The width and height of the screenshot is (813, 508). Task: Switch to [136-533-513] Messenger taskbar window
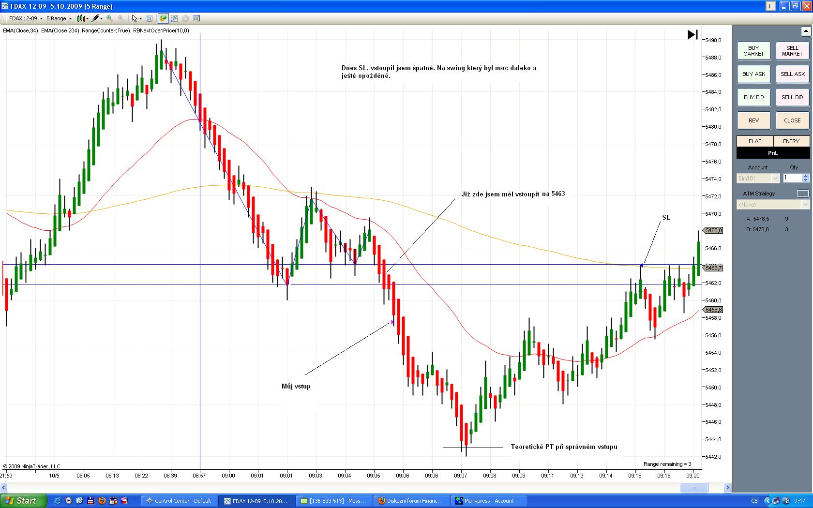click(334, 501)
